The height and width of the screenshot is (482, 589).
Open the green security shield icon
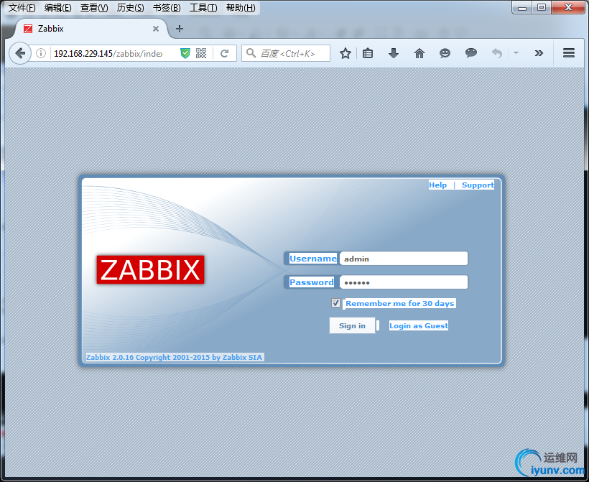(185, 53)
